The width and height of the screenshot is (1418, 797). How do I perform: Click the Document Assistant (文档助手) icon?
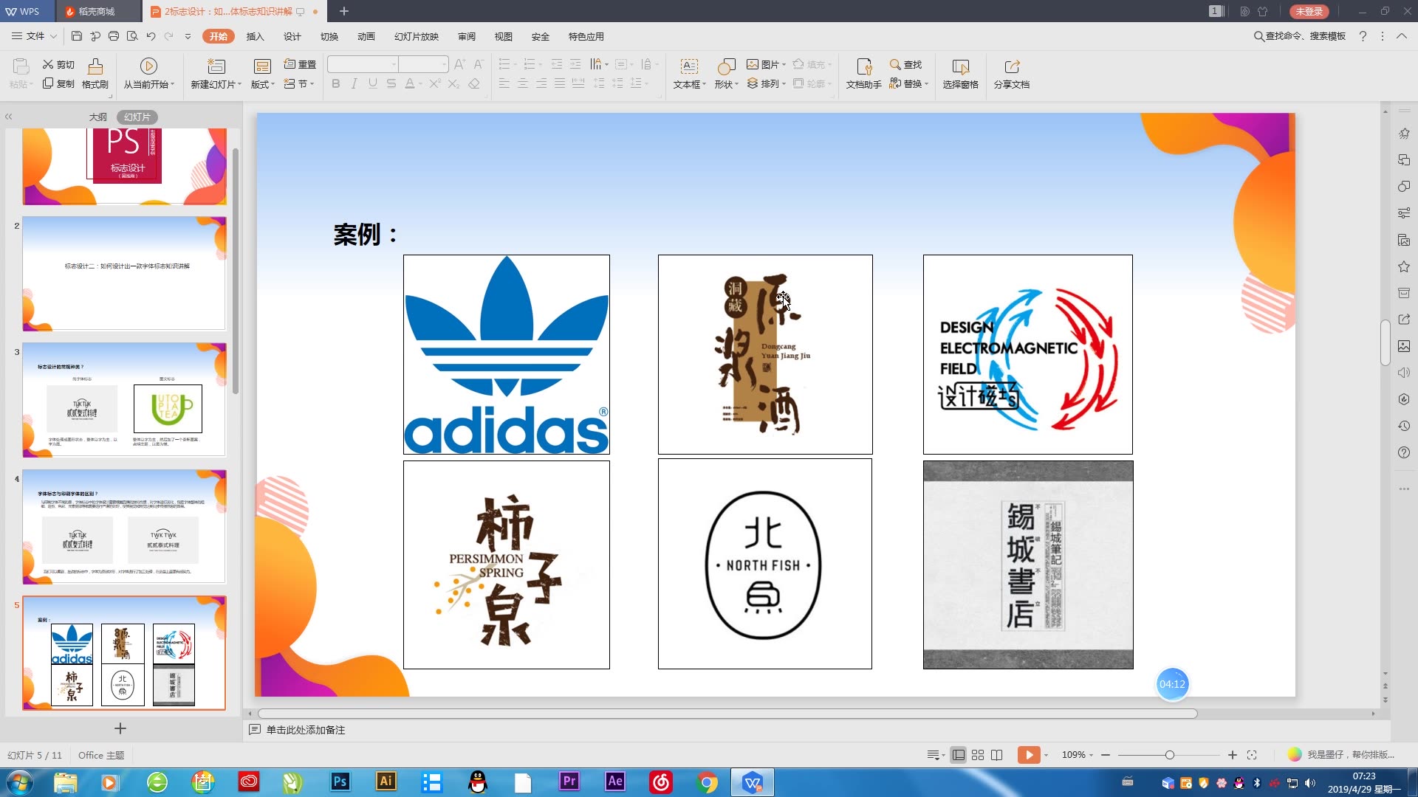[863, 66]
